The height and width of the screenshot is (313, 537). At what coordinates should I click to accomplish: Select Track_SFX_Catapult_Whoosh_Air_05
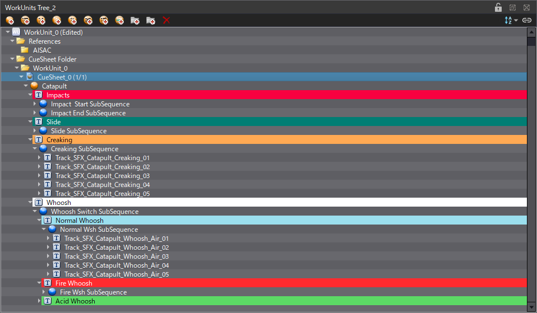(x=117, y=274)
